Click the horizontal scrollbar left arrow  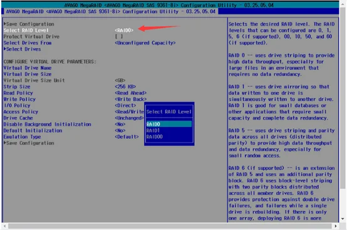4,226
